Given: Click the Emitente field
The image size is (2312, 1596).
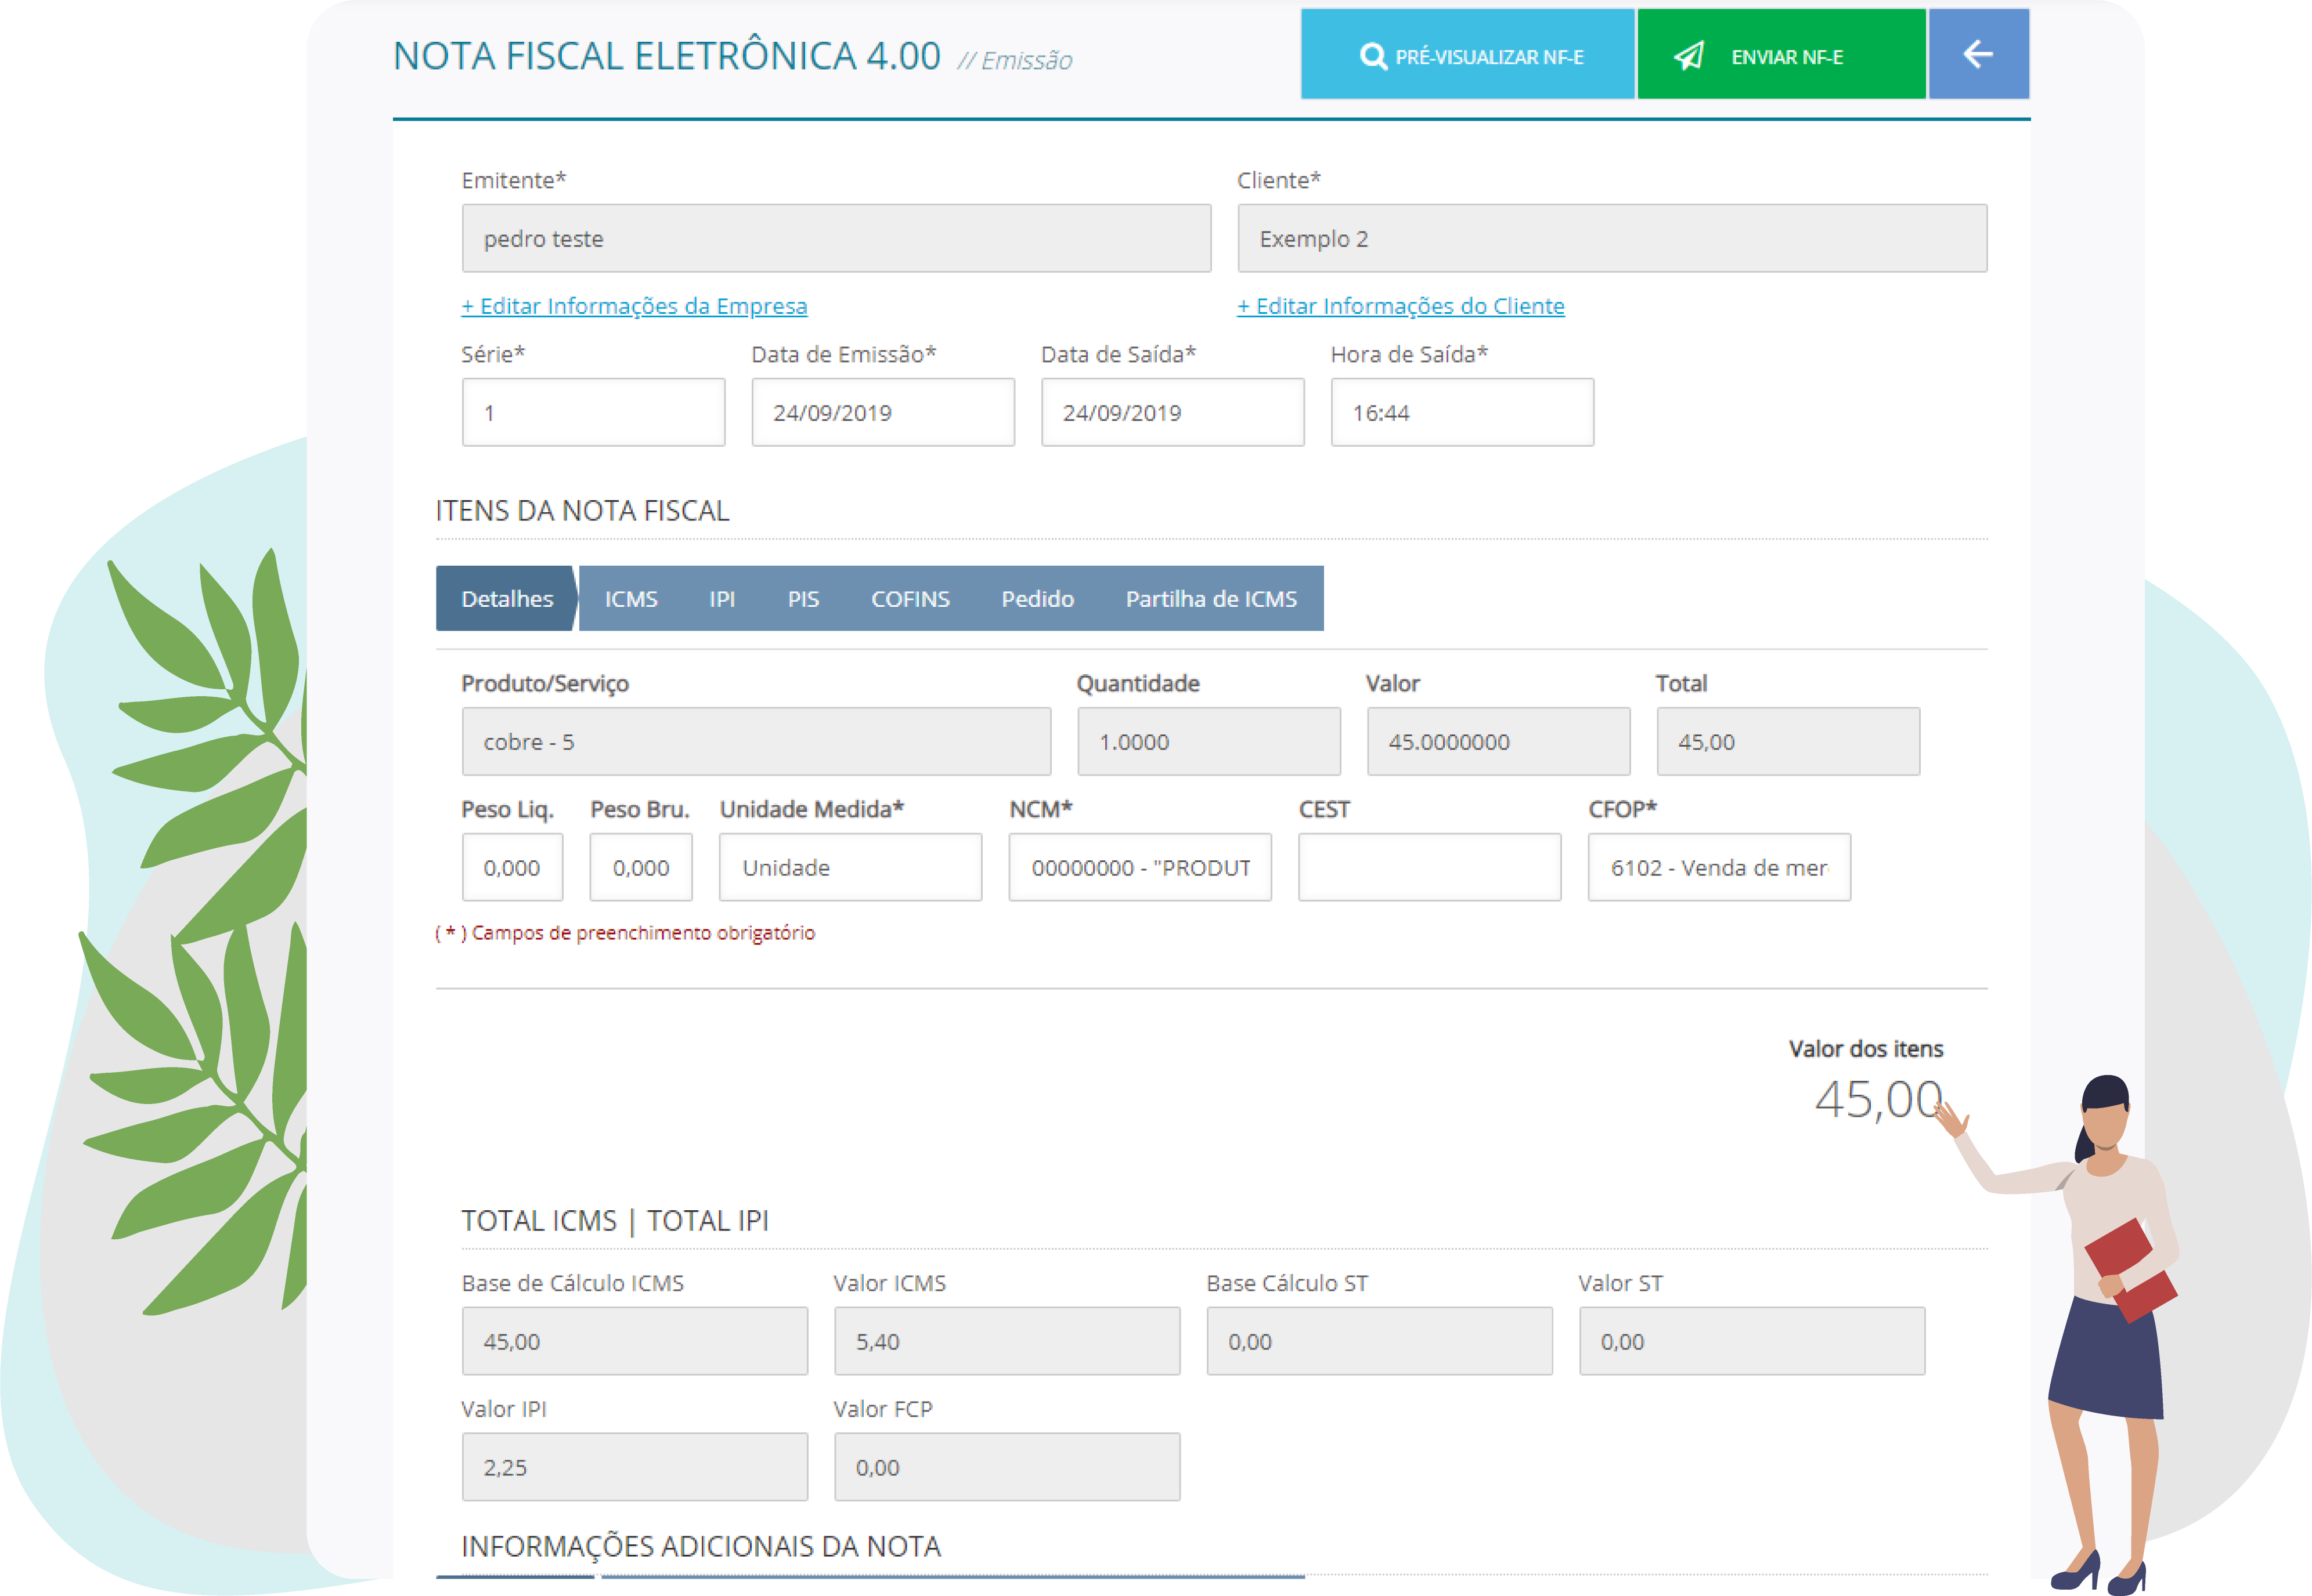Looking at the screenshot, I should 836,238.
